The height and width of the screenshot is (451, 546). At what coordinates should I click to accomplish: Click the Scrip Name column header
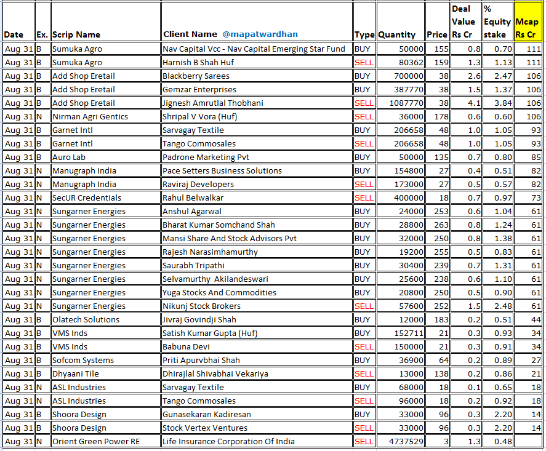point(106,22)
